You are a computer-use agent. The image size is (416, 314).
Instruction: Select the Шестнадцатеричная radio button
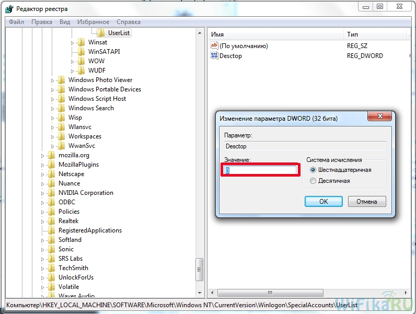314,170
